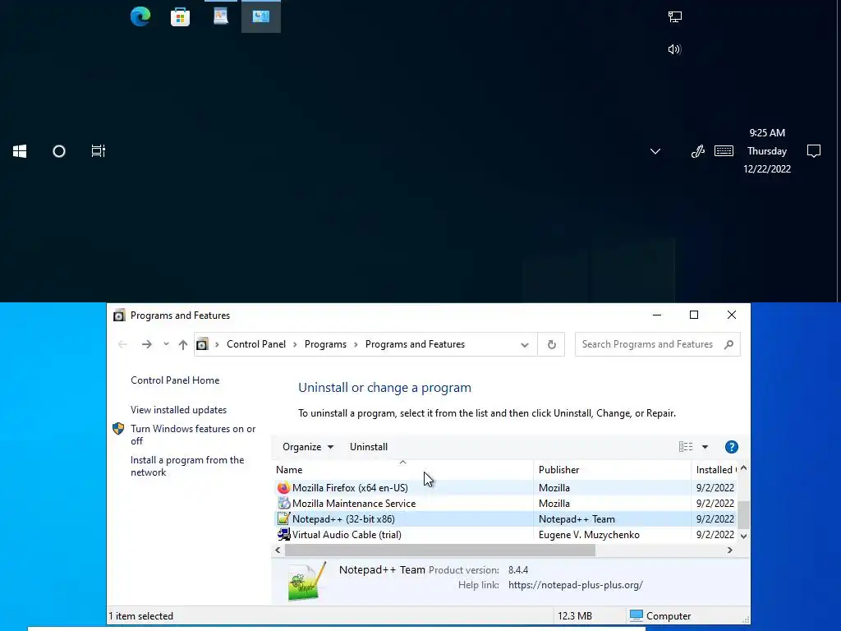Open View installed updates link

[x=178, y=410]
